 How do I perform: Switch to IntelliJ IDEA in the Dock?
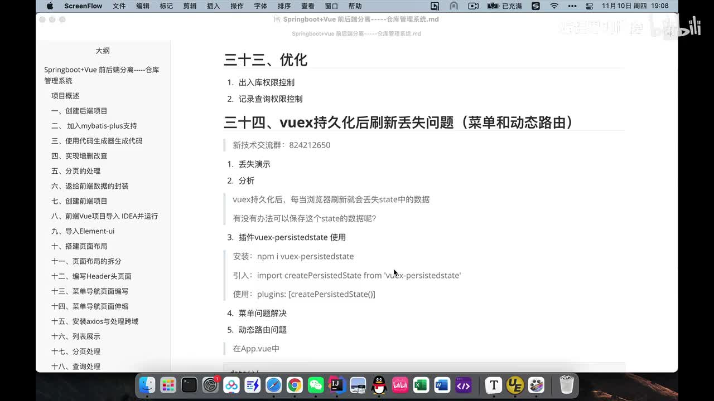[337, 385]
